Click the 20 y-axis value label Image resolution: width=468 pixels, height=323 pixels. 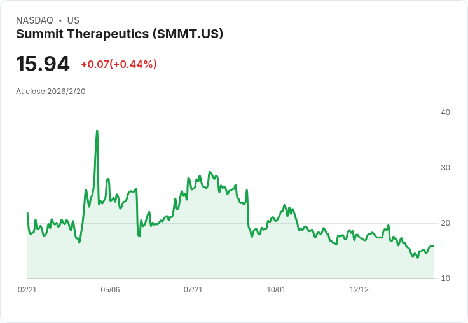445,223
